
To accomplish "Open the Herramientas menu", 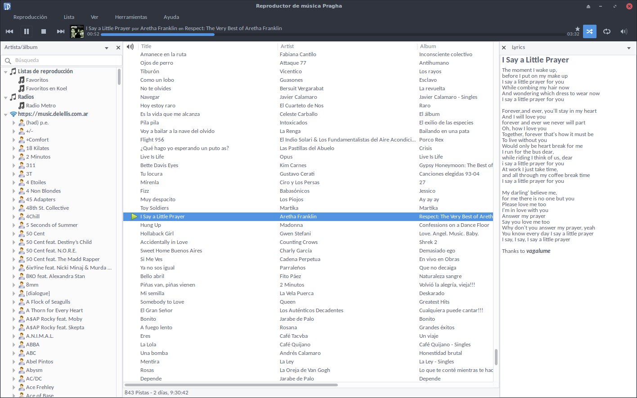I will point(131,17).
